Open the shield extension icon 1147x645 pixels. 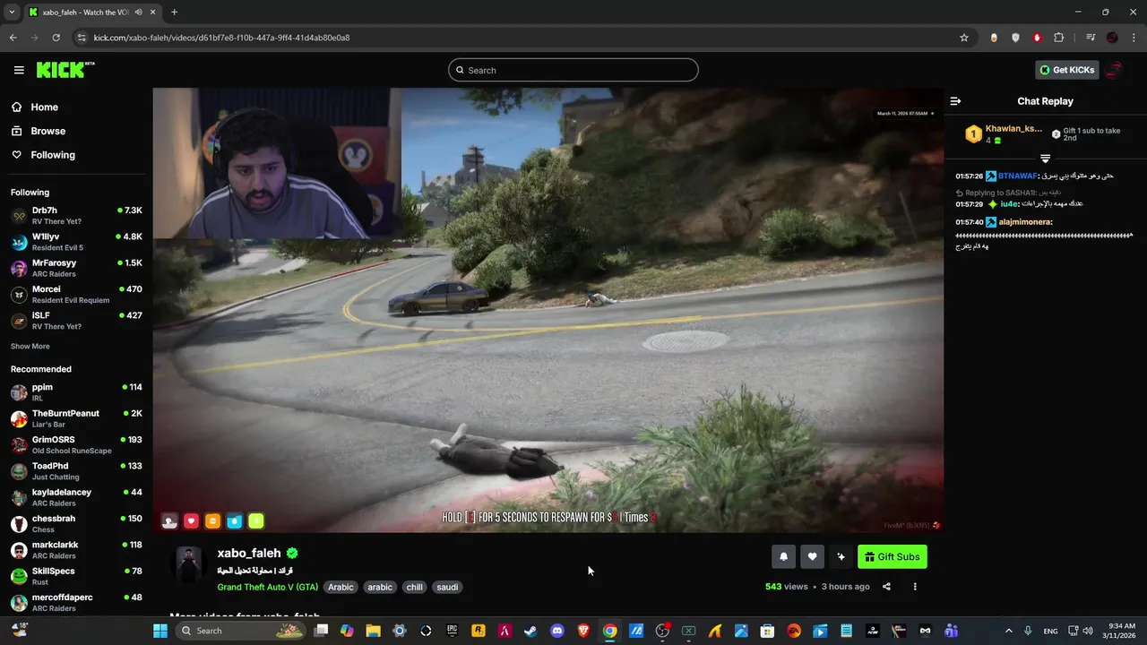(1015, 38)
